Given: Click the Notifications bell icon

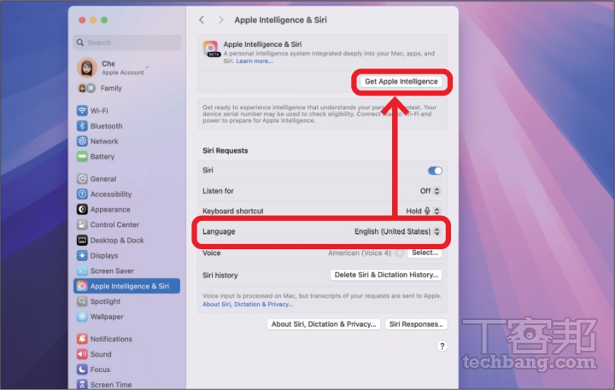Looking at the screenshot, I should [82, 339].
